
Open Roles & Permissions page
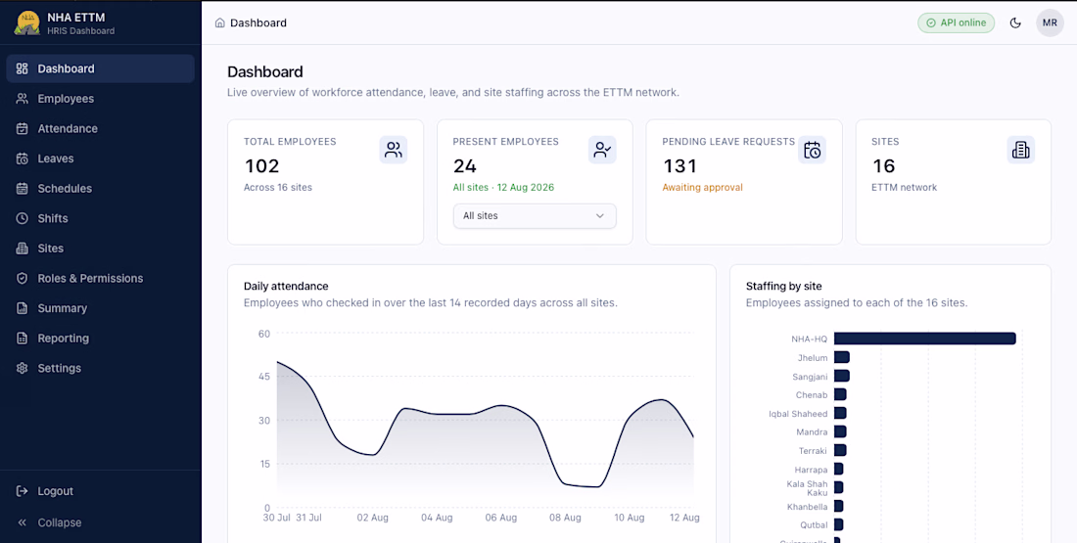click(x=100, y=278)
